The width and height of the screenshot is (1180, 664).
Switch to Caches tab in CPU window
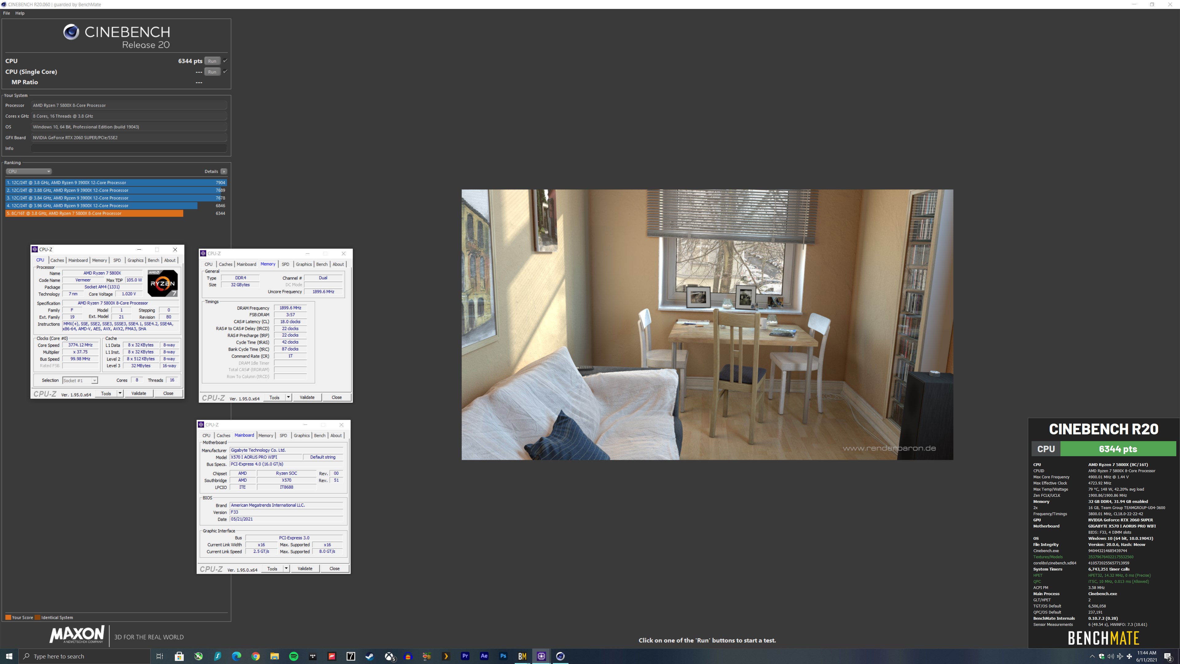pos(57,260)
